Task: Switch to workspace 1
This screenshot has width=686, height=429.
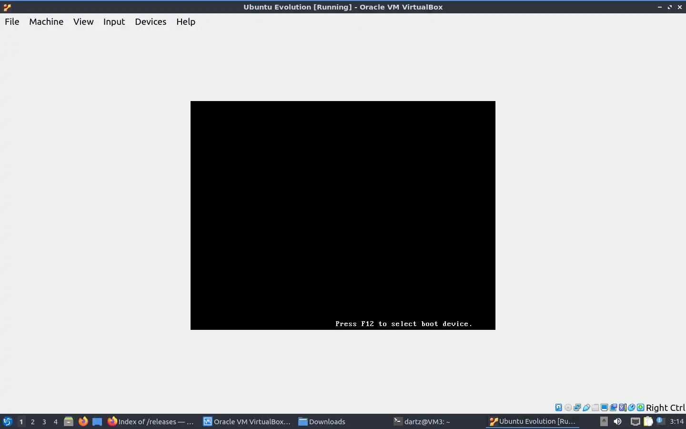Action: [x=21, y=421]
